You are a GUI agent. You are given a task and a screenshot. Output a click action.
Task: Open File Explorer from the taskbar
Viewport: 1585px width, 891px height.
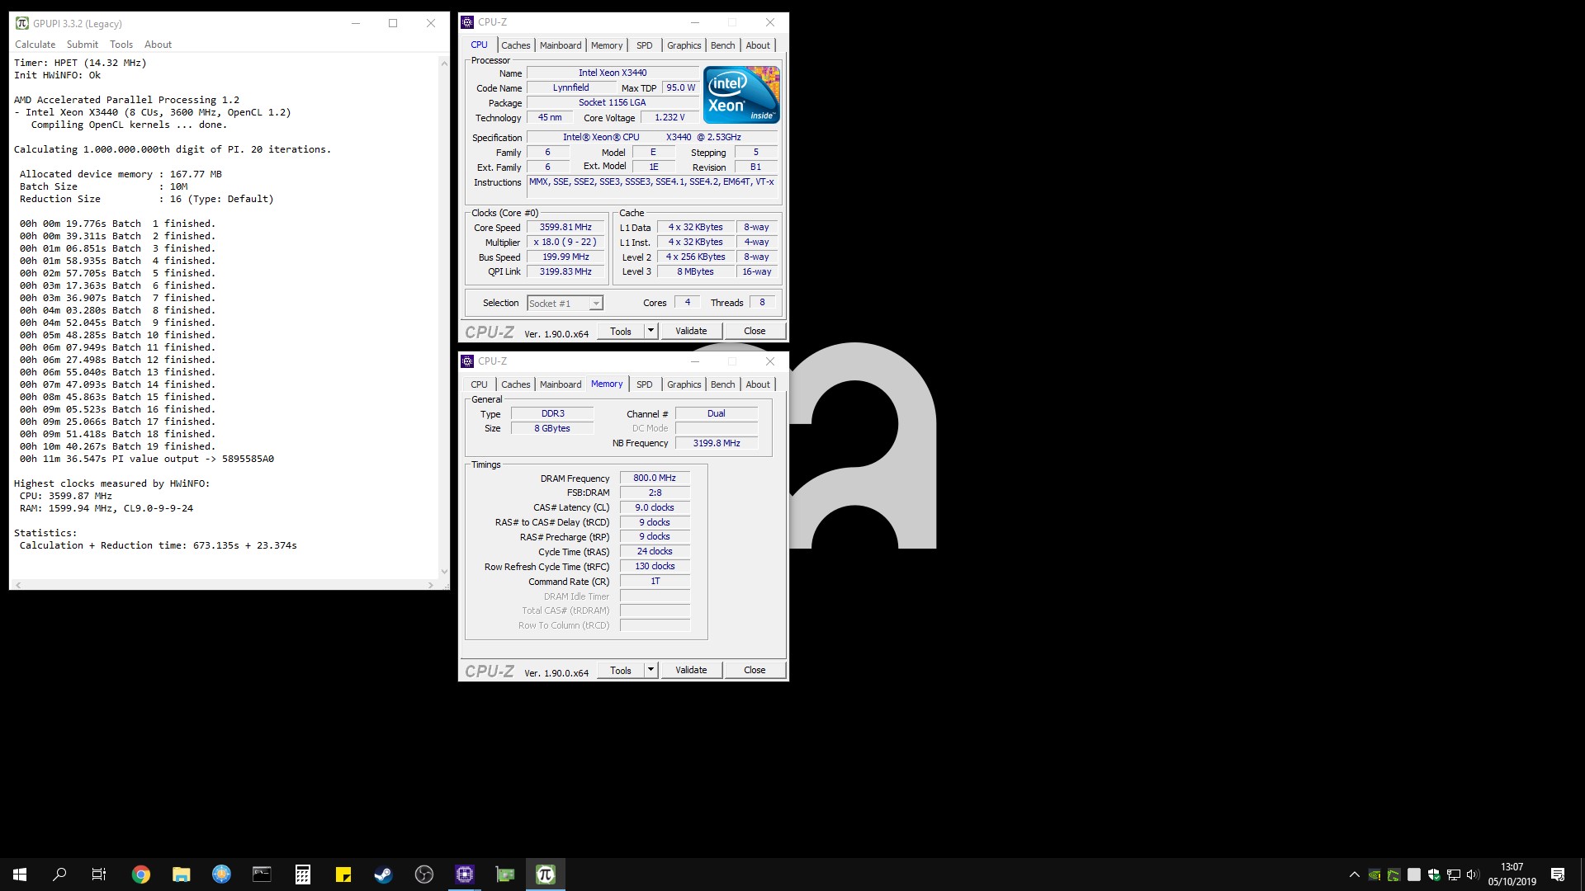coord(182,874)
